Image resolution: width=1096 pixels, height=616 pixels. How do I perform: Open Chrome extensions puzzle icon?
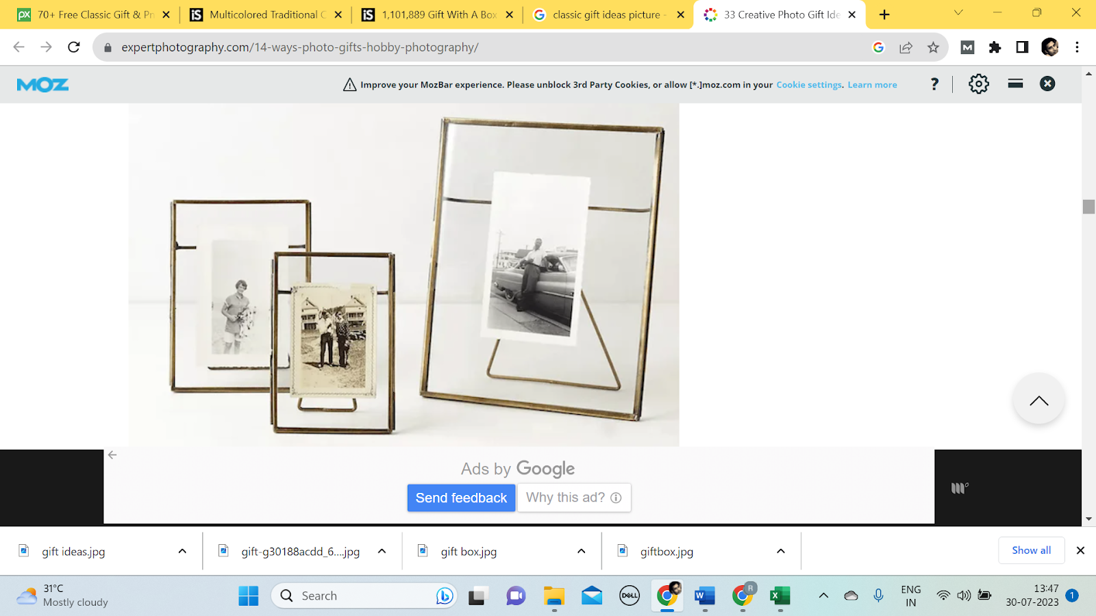click(x=995, y=47)
